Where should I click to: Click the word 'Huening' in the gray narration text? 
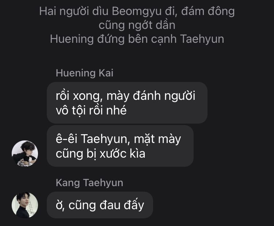pos(72,39)
